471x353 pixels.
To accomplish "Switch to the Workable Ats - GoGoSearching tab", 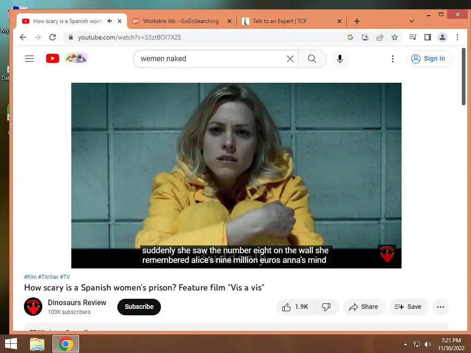I will 181,21.
